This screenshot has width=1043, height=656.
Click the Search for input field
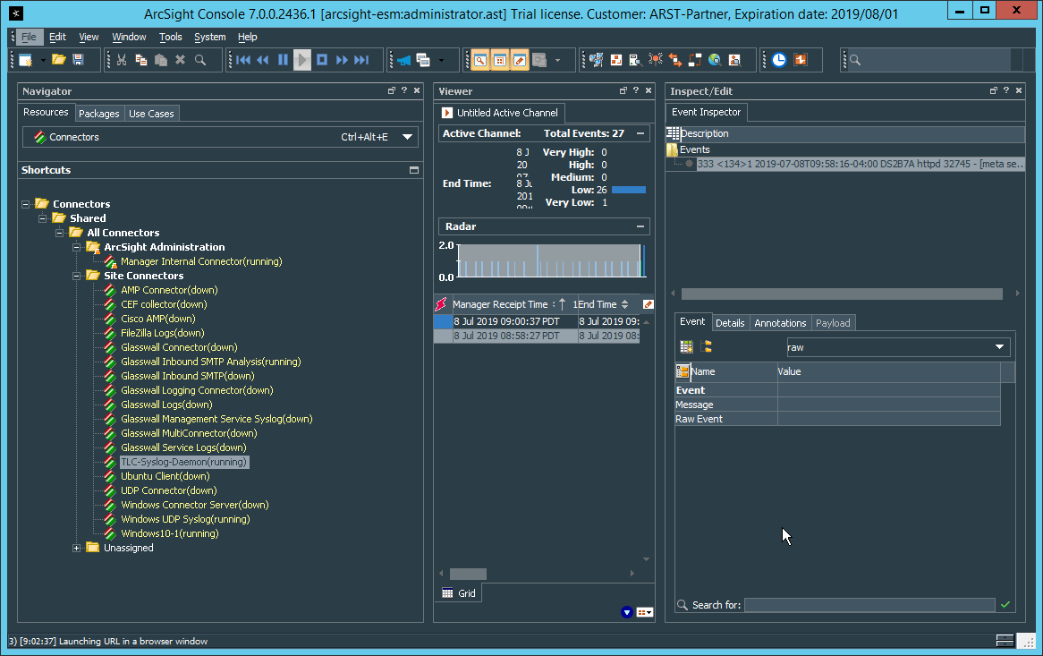(869, 605)
